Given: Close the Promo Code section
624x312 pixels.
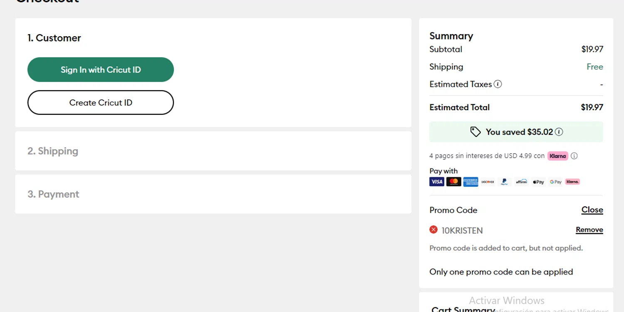Looking at the screenshot, I should click(x=592, y=210).
